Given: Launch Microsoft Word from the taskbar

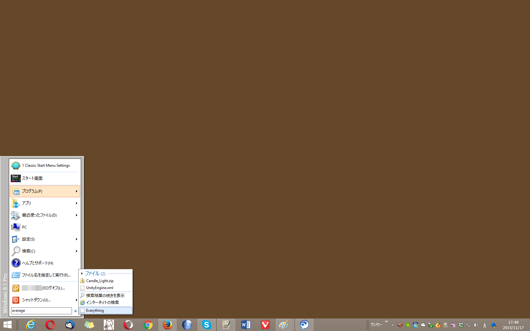Looking at the screenshot, I should (x=246, y=325).
